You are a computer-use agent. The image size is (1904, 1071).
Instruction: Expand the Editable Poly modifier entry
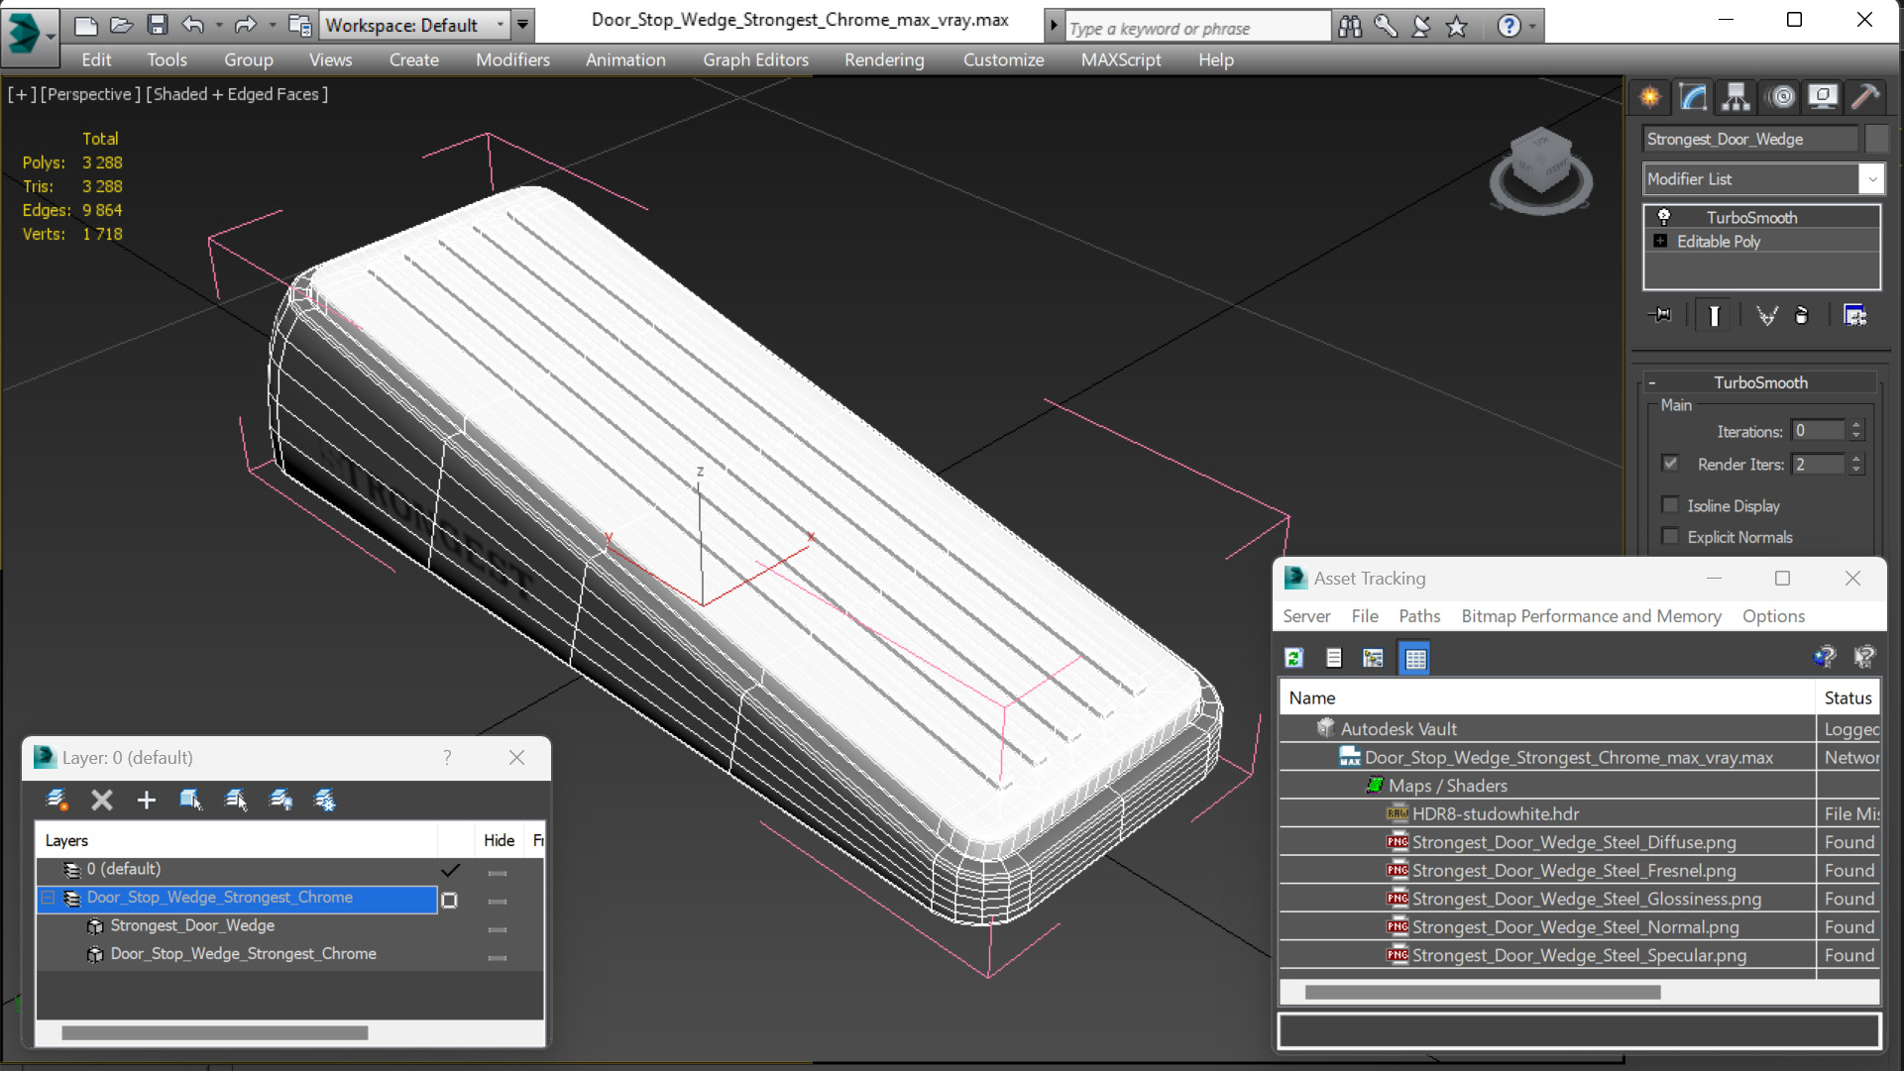1660,242
